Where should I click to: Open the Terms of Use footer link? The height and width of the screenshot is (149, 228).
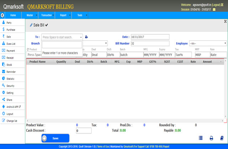coord(103,147)
